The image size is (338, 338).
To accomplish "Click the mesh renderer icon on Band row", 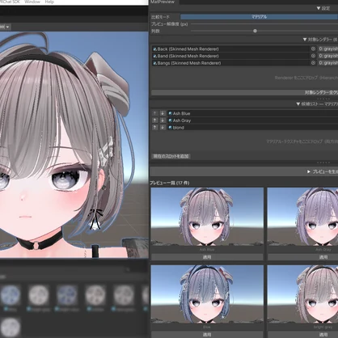I will point(155,56).
